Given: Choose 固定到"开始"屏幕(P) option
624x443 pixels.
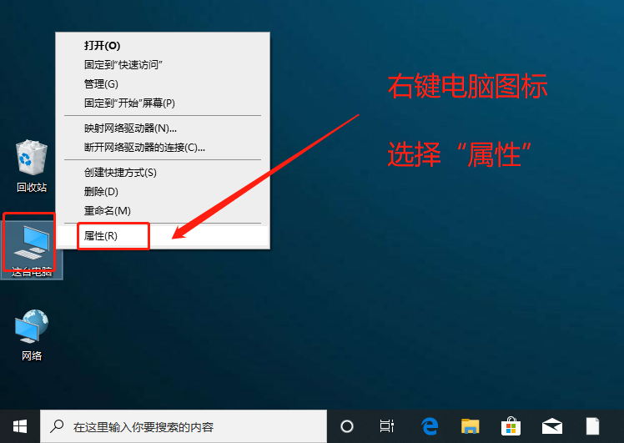Looking at the screenshot, I should pos(129,103).
